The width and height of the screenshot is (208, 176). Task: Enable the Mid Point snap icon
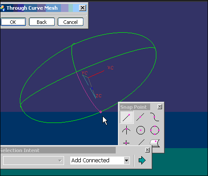pos(140,117)
